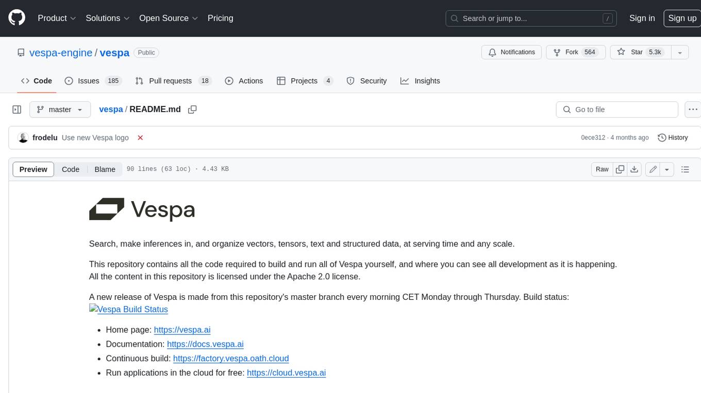This screenshot has width=701, height=393.
Task: Expand the Open Source menu
Action: [x=169, y=18]
